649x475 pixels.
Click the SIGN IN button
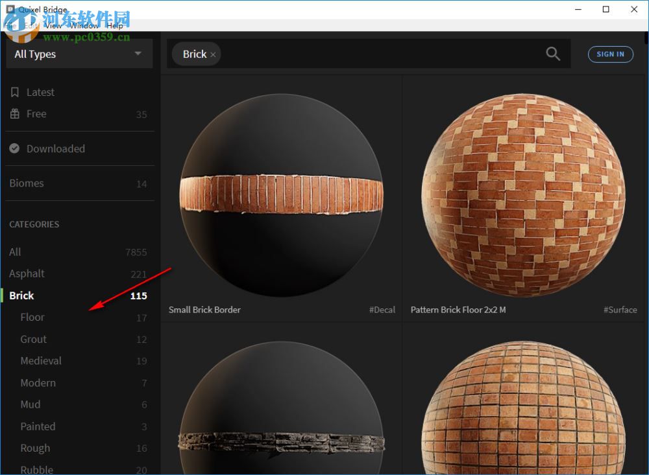tap(610, 54)
